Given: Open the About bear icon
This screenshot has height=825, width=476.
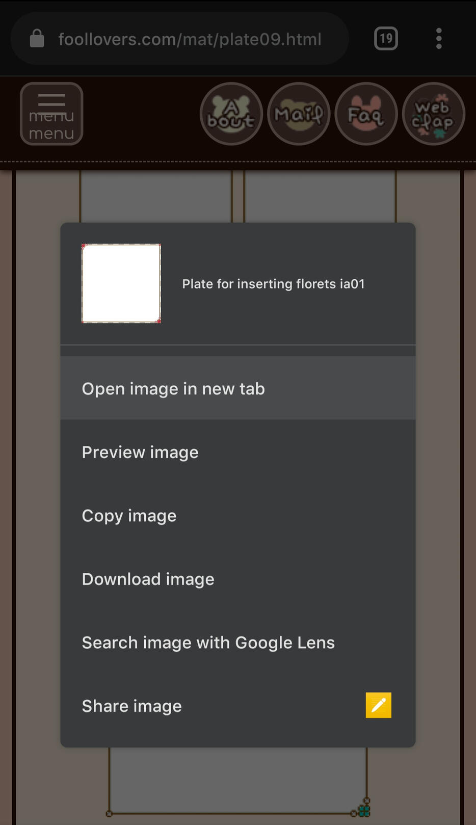Looking at the screenshot, I should tap(231, 114).
